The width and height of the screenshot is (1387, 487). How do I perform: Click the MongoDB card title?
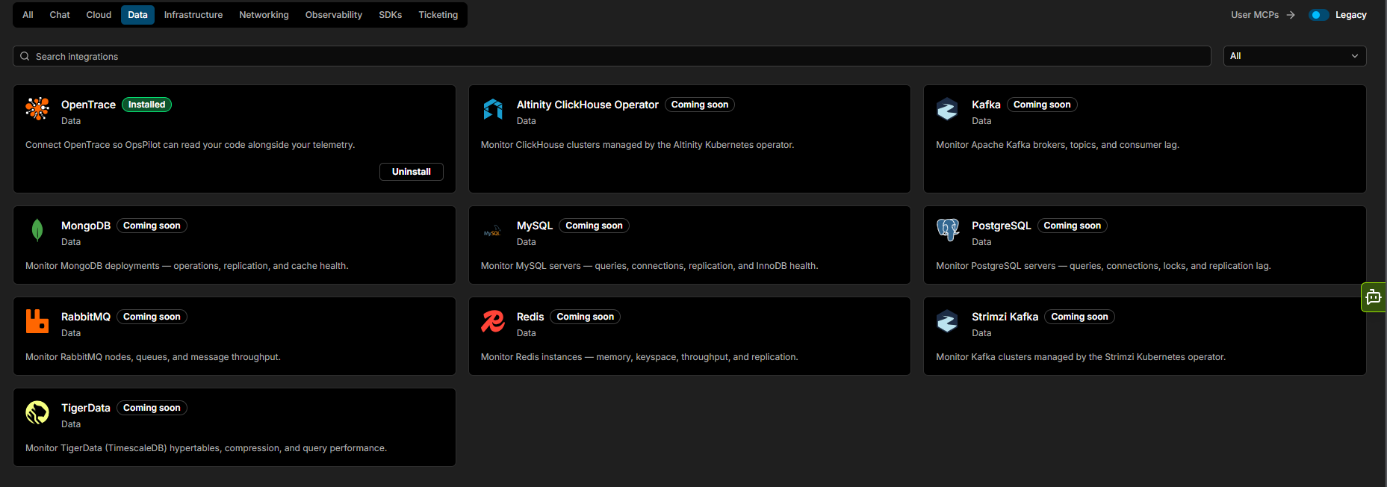86,226
